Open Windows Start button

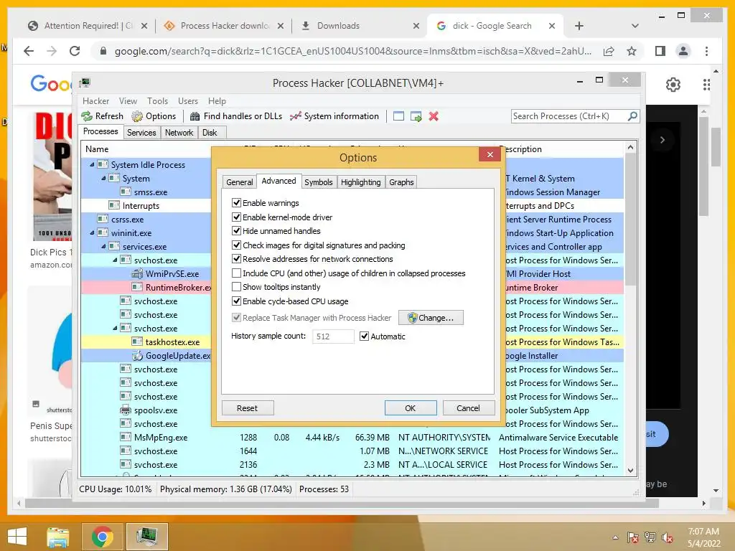pos(17,537)
